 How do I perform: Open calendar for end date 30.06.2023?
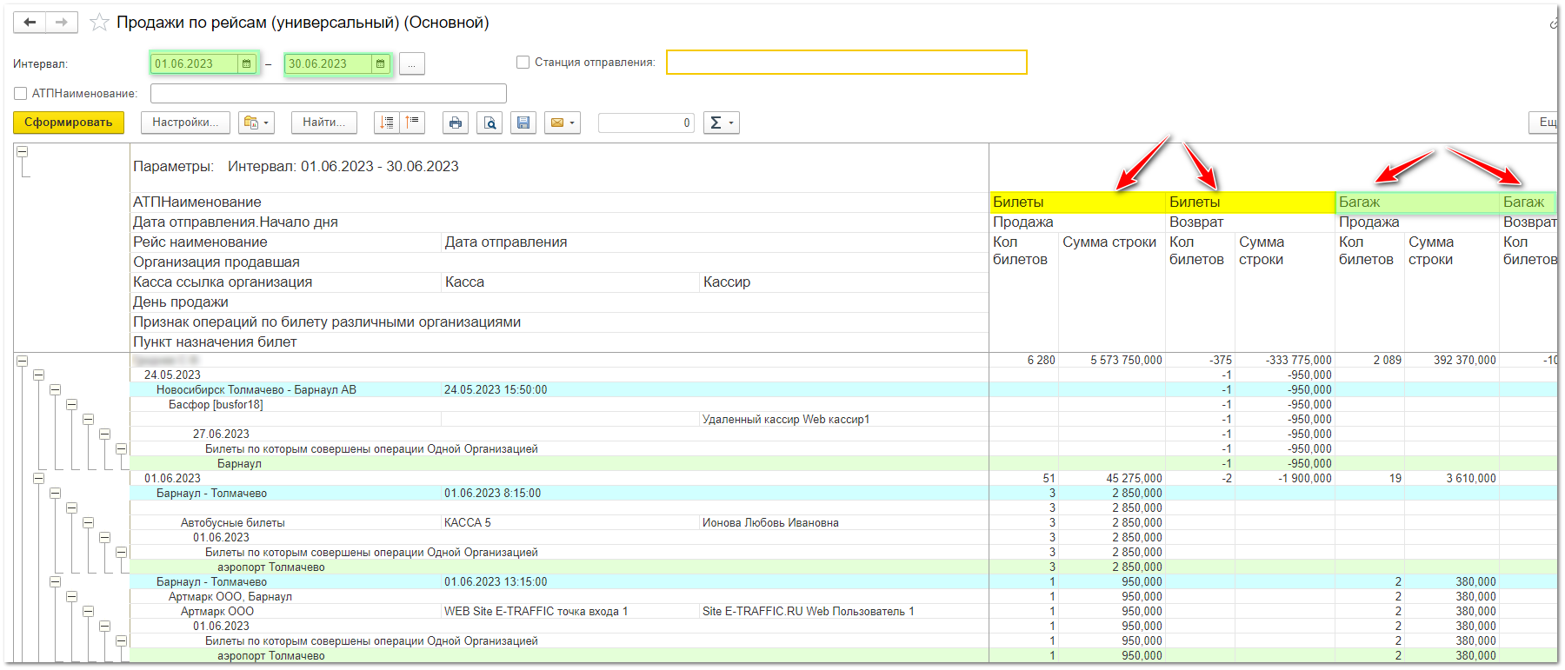pyautogui.click(x=380, y=63)
